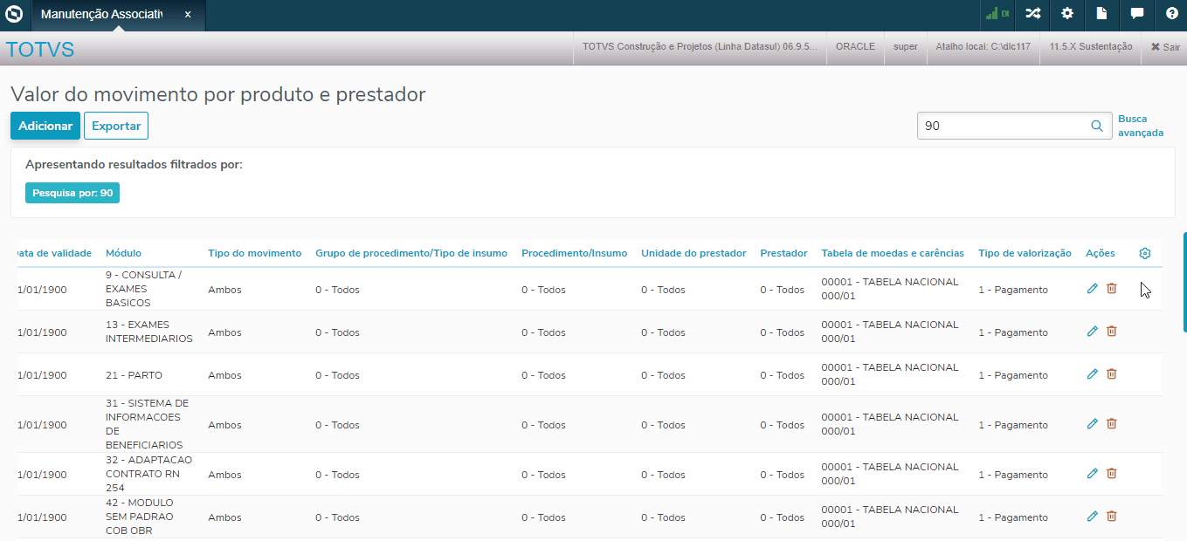
Task: Click the document page icon in top bar
Action: pos(1102,14)
